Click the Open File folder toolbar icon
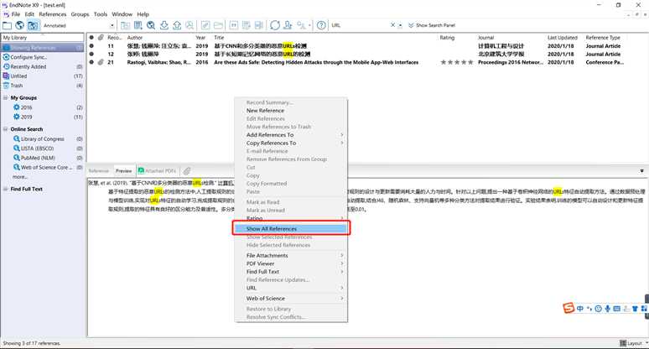Screen dimensions: 649x349 point(218,26)
